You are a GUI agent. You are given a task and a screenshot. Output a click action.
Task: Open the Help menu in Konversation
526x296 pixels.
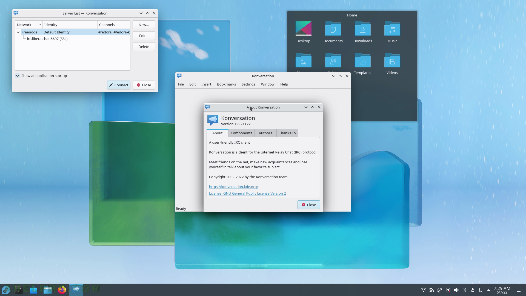(284, 84)
